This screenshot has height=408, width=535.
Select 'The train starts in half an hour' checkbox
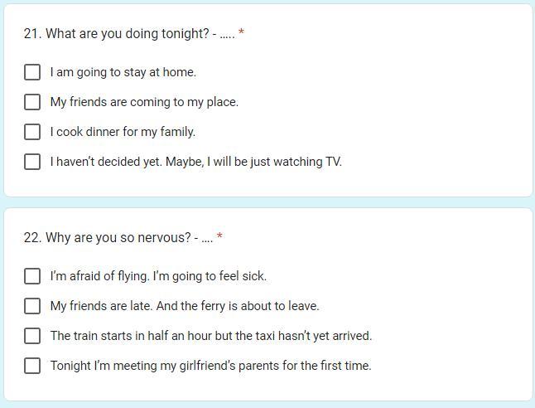point(32,336)
